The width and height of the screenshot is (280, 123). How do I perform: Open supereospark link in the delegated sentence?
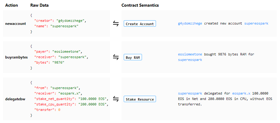(x=190, y=93)
